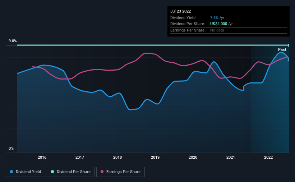This screenshot has height=182, width=295.
Task: Click the US$4.000 dividend value in tooltip
Action: tap(219, 24)
